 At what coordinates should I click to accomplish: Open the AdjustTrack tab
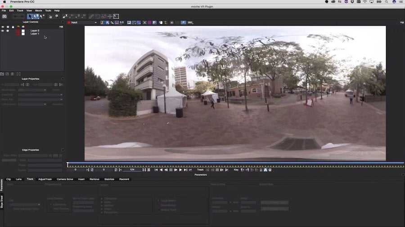[45, 179]
